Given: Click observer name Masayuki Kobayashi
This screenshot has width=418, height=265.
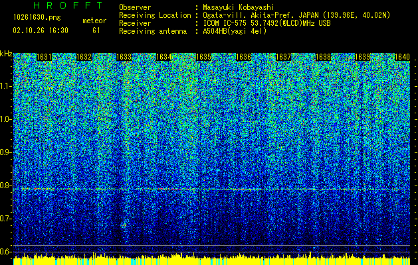Looking at the screenshot, I should (239, 7).
